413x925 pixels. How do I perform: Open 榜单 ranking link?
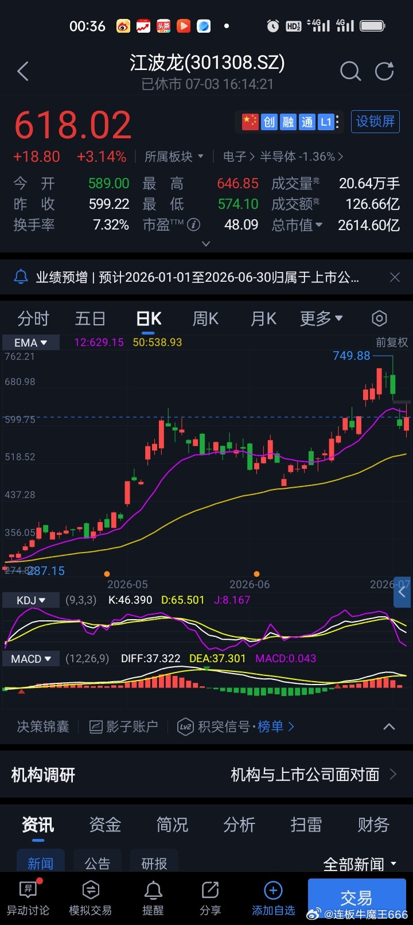(x=275, y=726)
